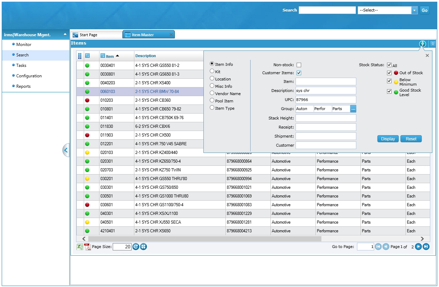Click the refresh page size icon

click(136, 247)
